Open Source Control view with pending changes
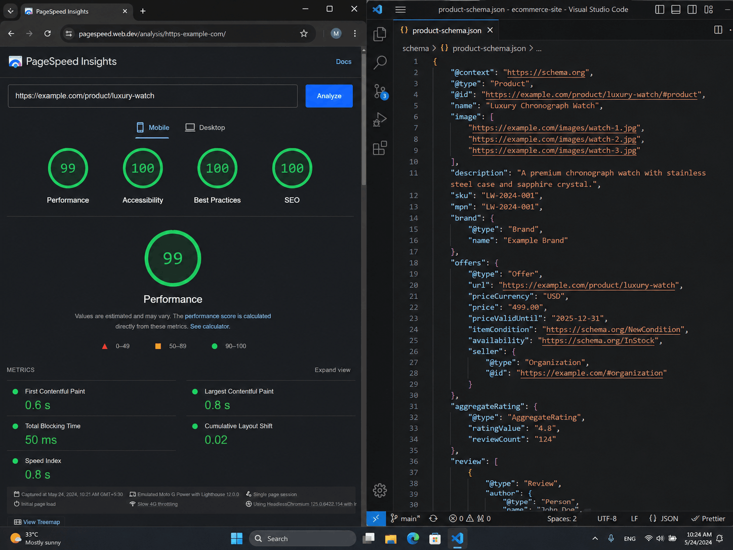This screenshot has width=733, height=550. coord(380,92)
